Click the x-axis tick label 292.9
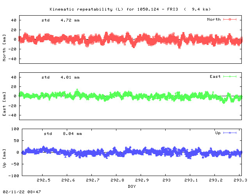This screenshot has height=194, width=250. coord(142,180)
